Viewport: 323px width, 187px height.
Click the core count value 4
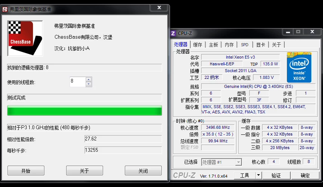(x=274, y=162)
